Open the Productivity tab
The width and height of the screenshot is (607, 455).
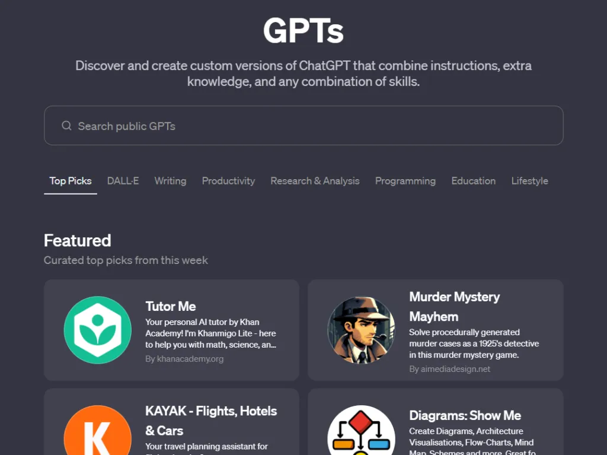coord(228,181)
